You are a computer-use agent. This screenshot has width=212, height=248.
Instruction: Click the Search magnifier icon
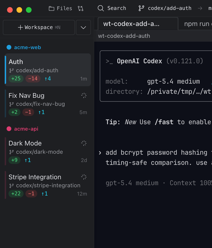coord(101,8)
